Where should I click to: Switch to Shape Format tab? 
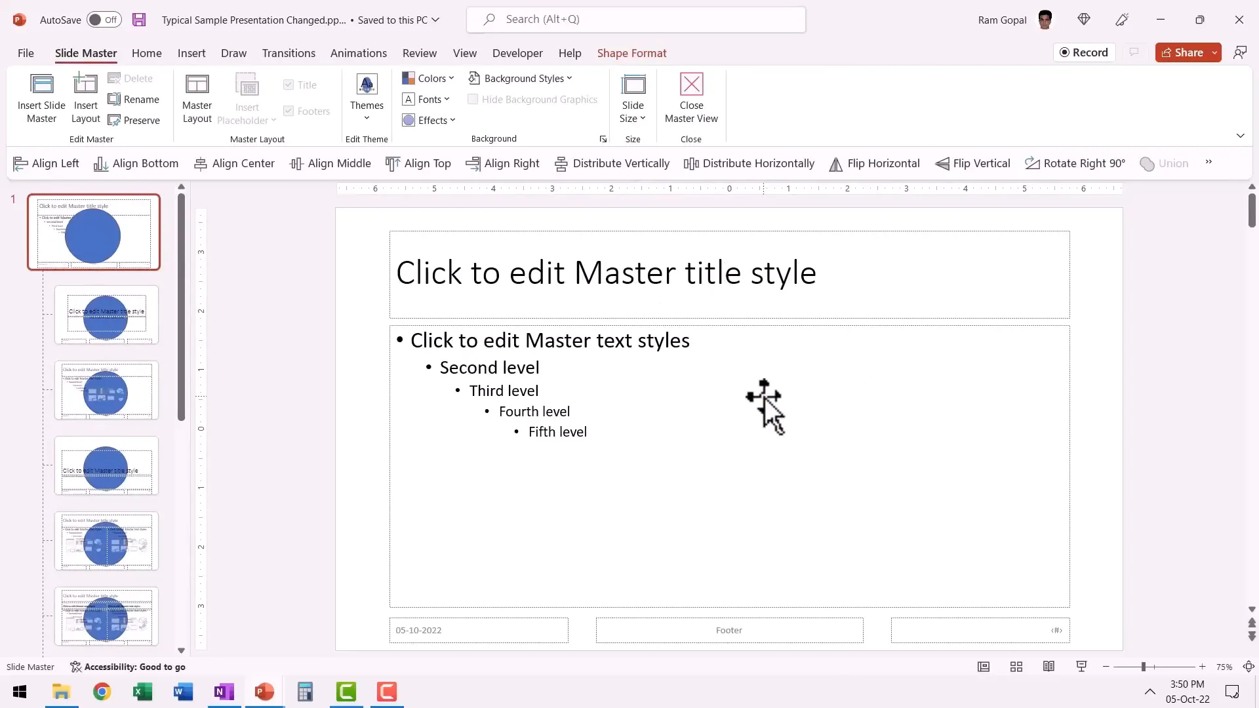[x=631, y=53]
